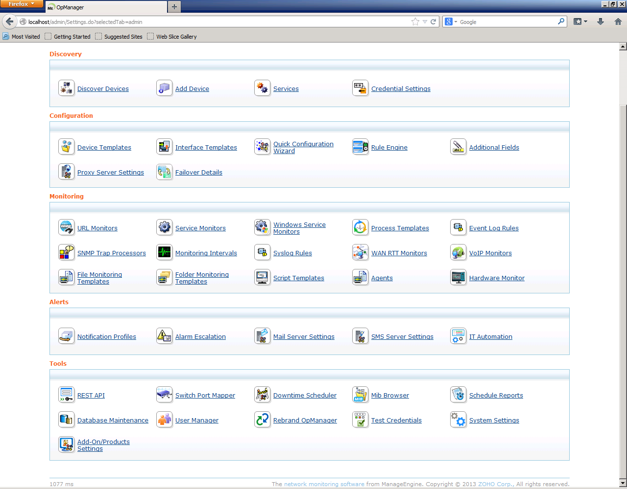
Task: Open the IT Automation link
Action: point(491,336)
